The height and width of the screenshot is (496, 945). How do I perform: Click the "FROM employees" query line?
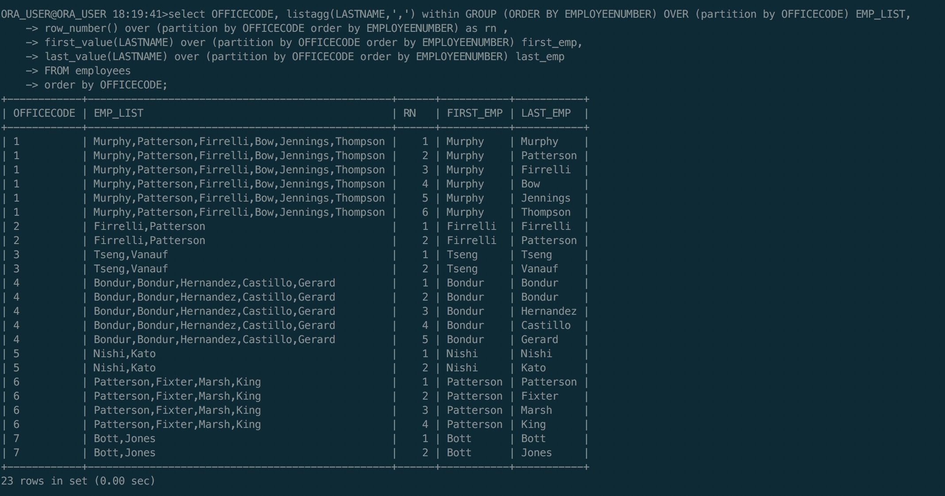(88, 71)
